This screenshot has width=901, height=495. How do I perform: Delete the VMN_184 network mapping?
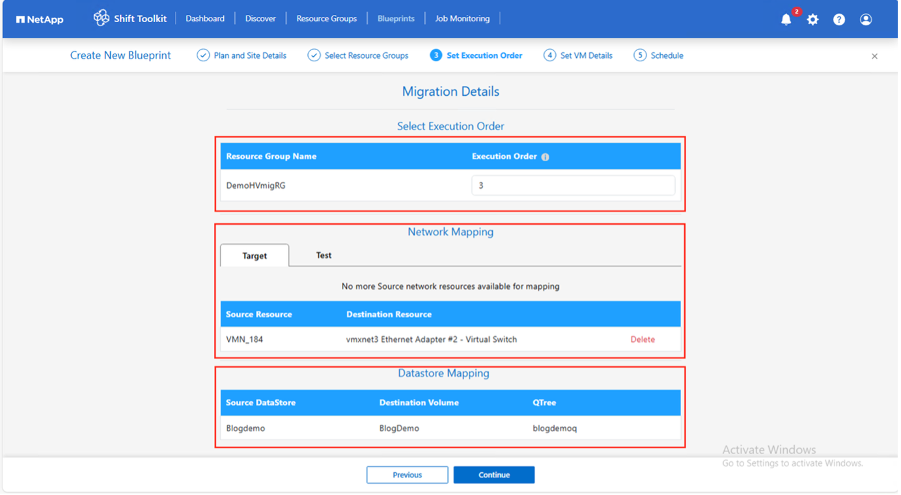pyautogui.click(x=643, y=339)
